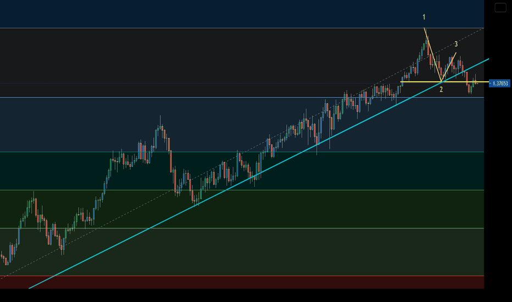Click the rounded rectangle button above the price axis
Screen dimensions: 512x302
500,8
